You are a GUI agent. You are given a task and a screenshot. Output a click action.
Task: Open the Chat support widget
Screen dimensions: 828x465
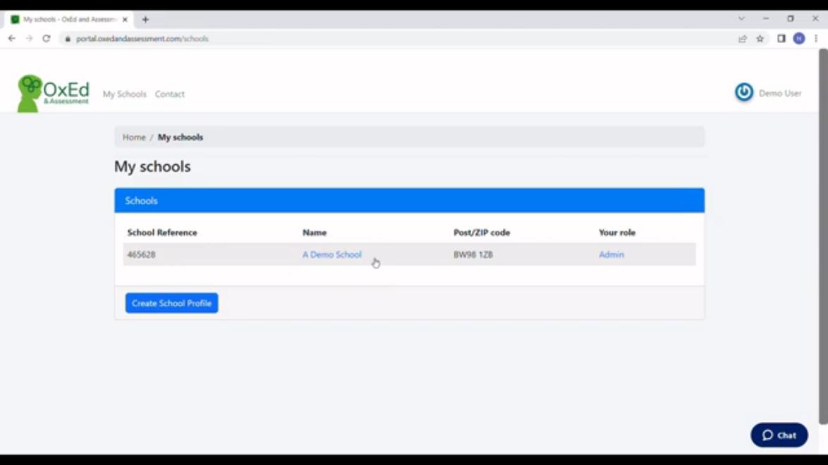[x=779, y=435]
